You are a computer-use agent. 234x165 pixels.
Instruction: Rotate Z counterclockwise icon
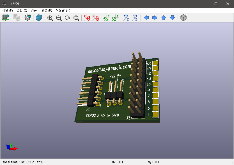(135, 18)
